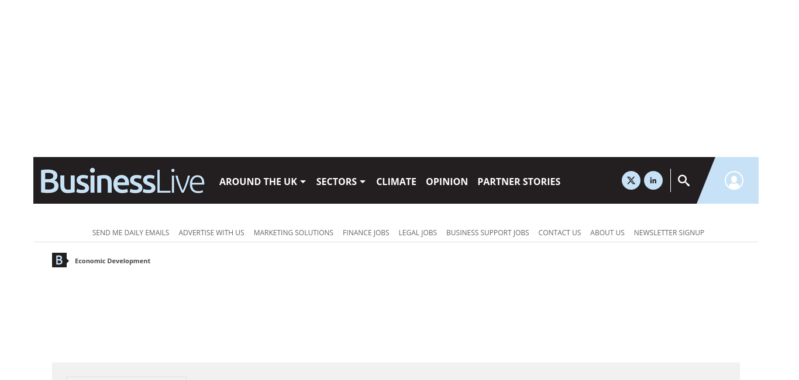
Task: Open Business Support Jobs link
Action: 488,232
